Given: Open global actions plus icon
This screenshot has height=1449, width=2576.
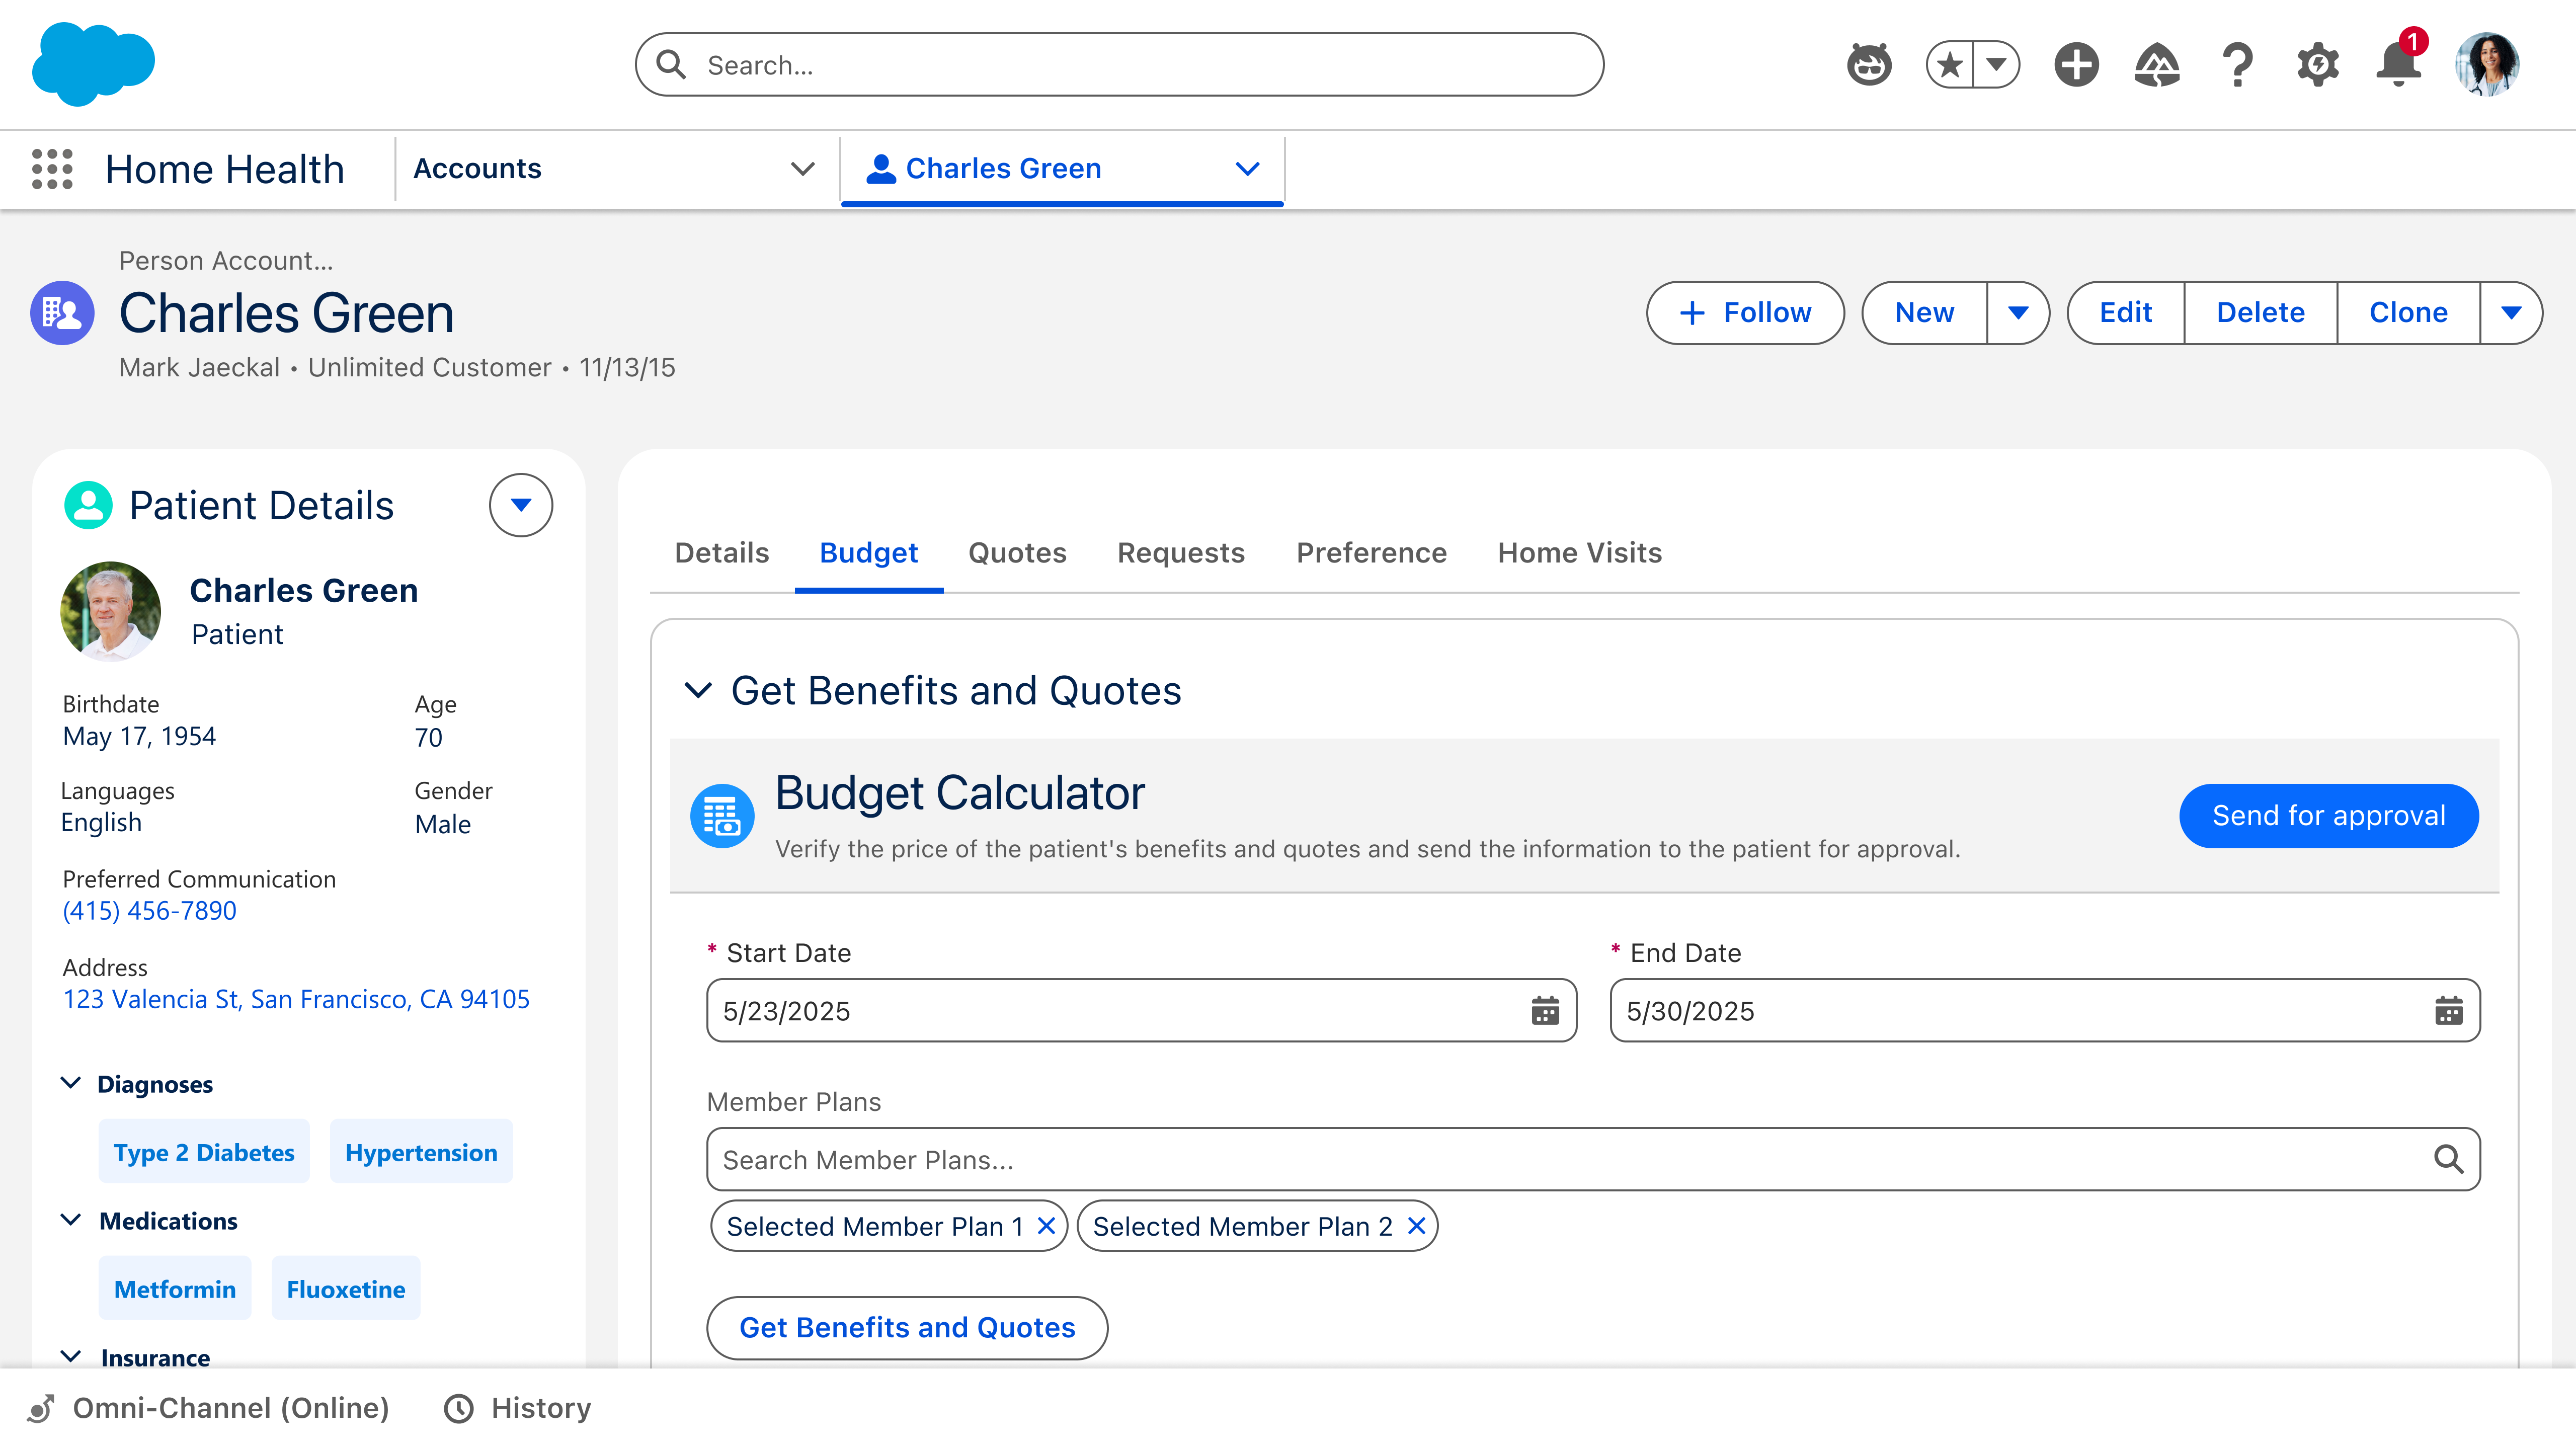Looking at the screenshot, I should coord(2076,66).
